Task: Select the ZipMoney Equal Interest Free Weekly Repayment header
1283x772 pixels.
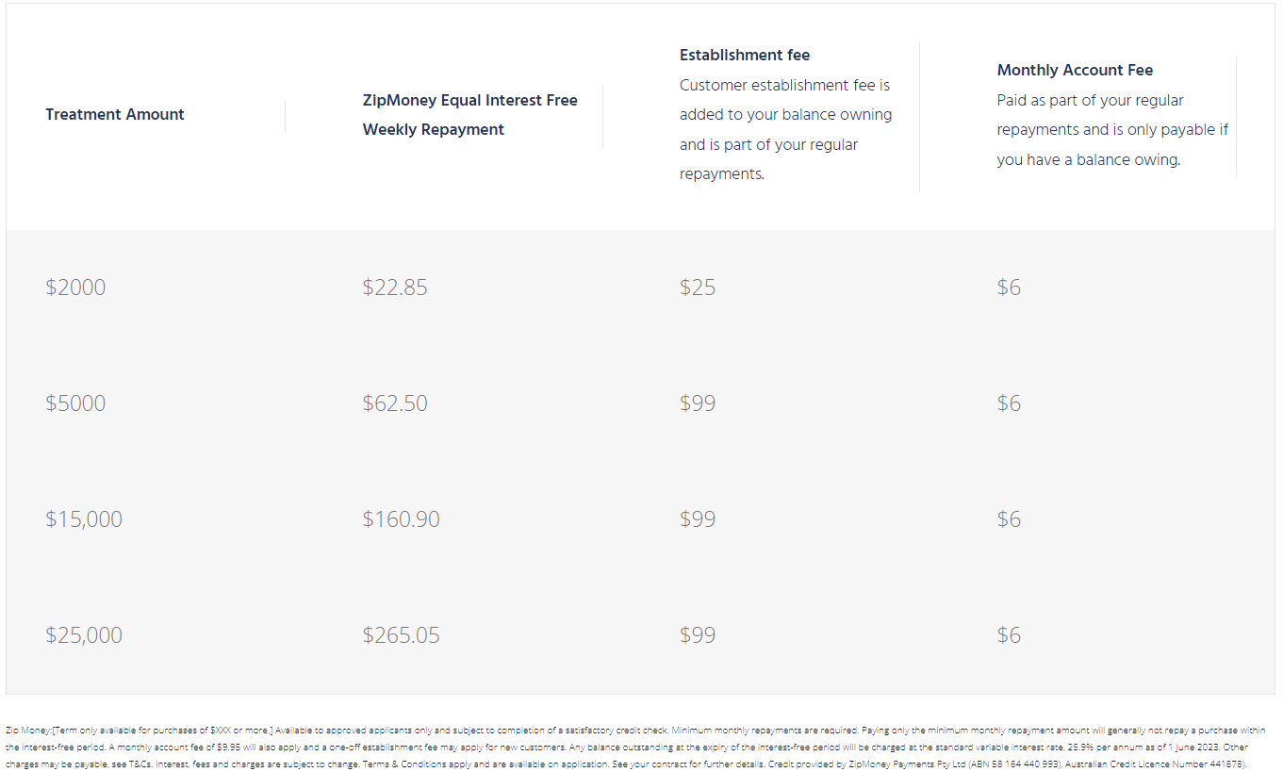Action: pyautogui.click(x=470, y=115)
